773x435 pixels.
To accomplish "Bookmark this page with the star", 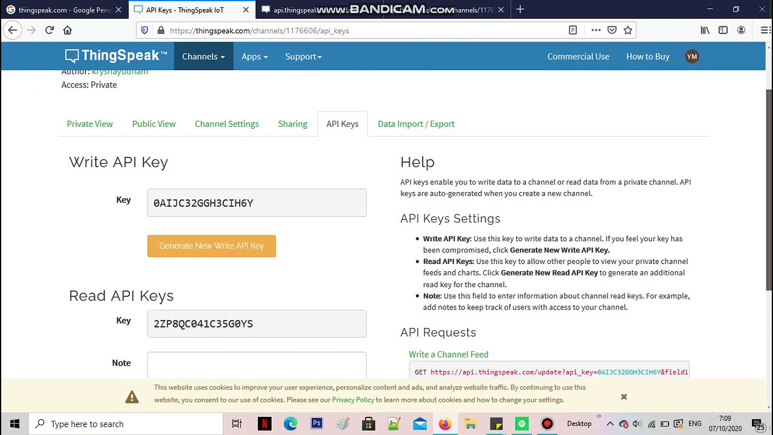I will pyautogui.click(x=628, y=30).
